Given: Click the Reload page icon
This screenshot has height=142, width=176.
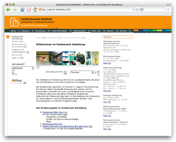Looking at the screenshot, I should 23,10.
